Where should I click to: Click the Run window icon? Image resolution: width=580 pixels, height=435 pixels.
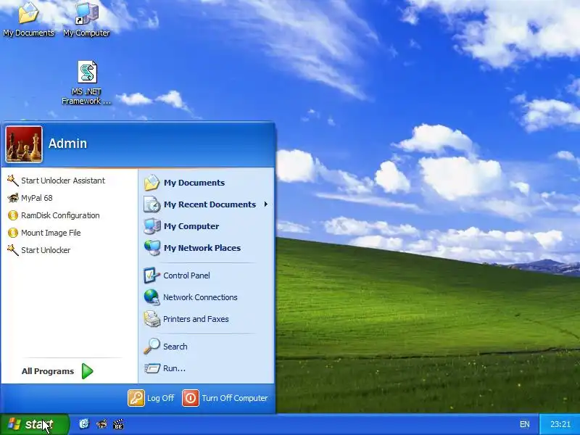[152, 368]
